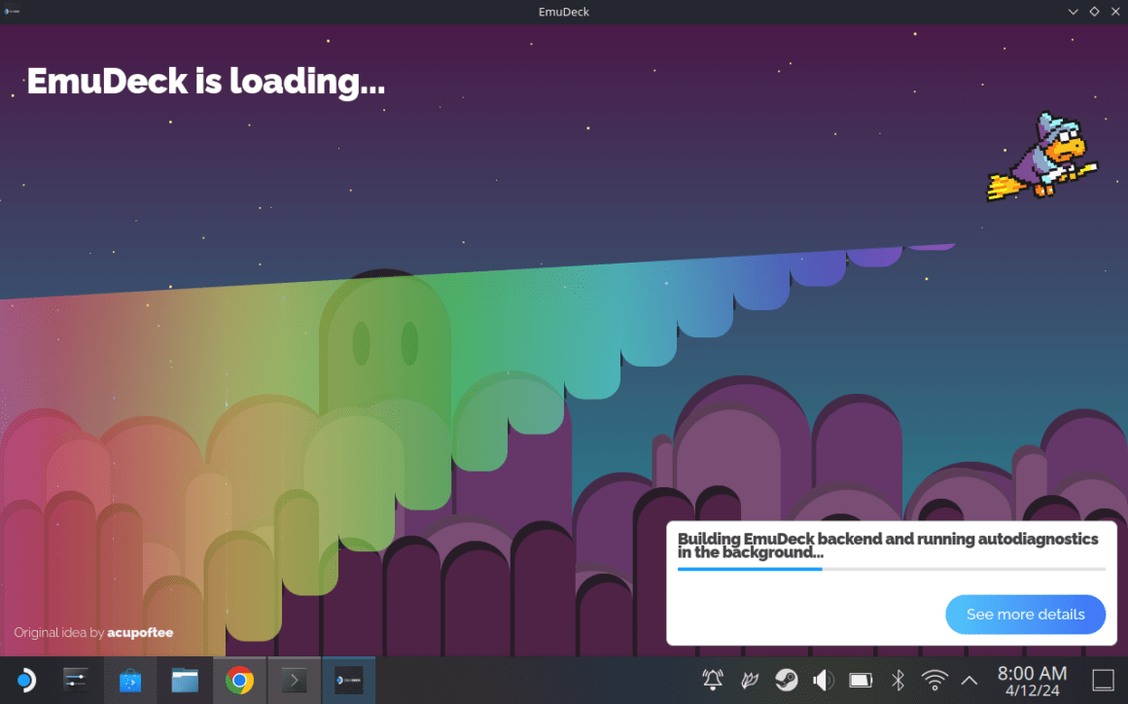The width and height of the screenshot is (1128, 704).
Task: Open the Wi-Fi networks panel
Action: pos(934,680)
